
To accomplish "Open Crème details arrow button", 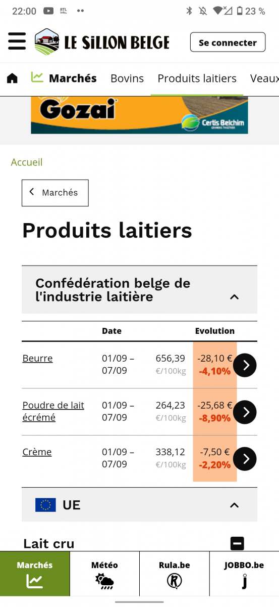I will pyautogui.click(x=245, y=459).
